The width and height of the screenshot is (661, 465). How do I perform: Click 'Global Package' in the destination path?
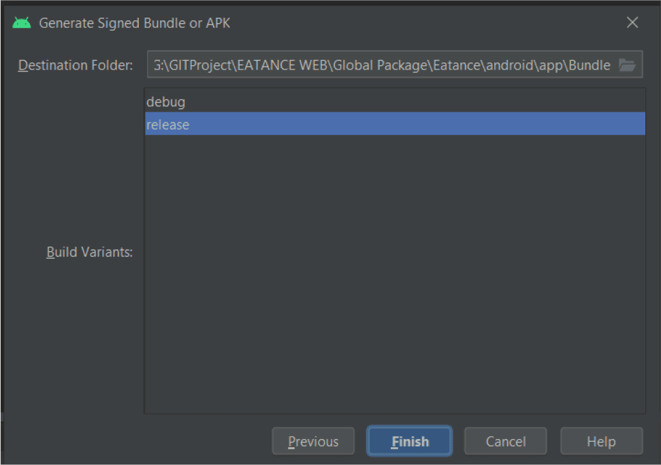[x=378, y=65]
